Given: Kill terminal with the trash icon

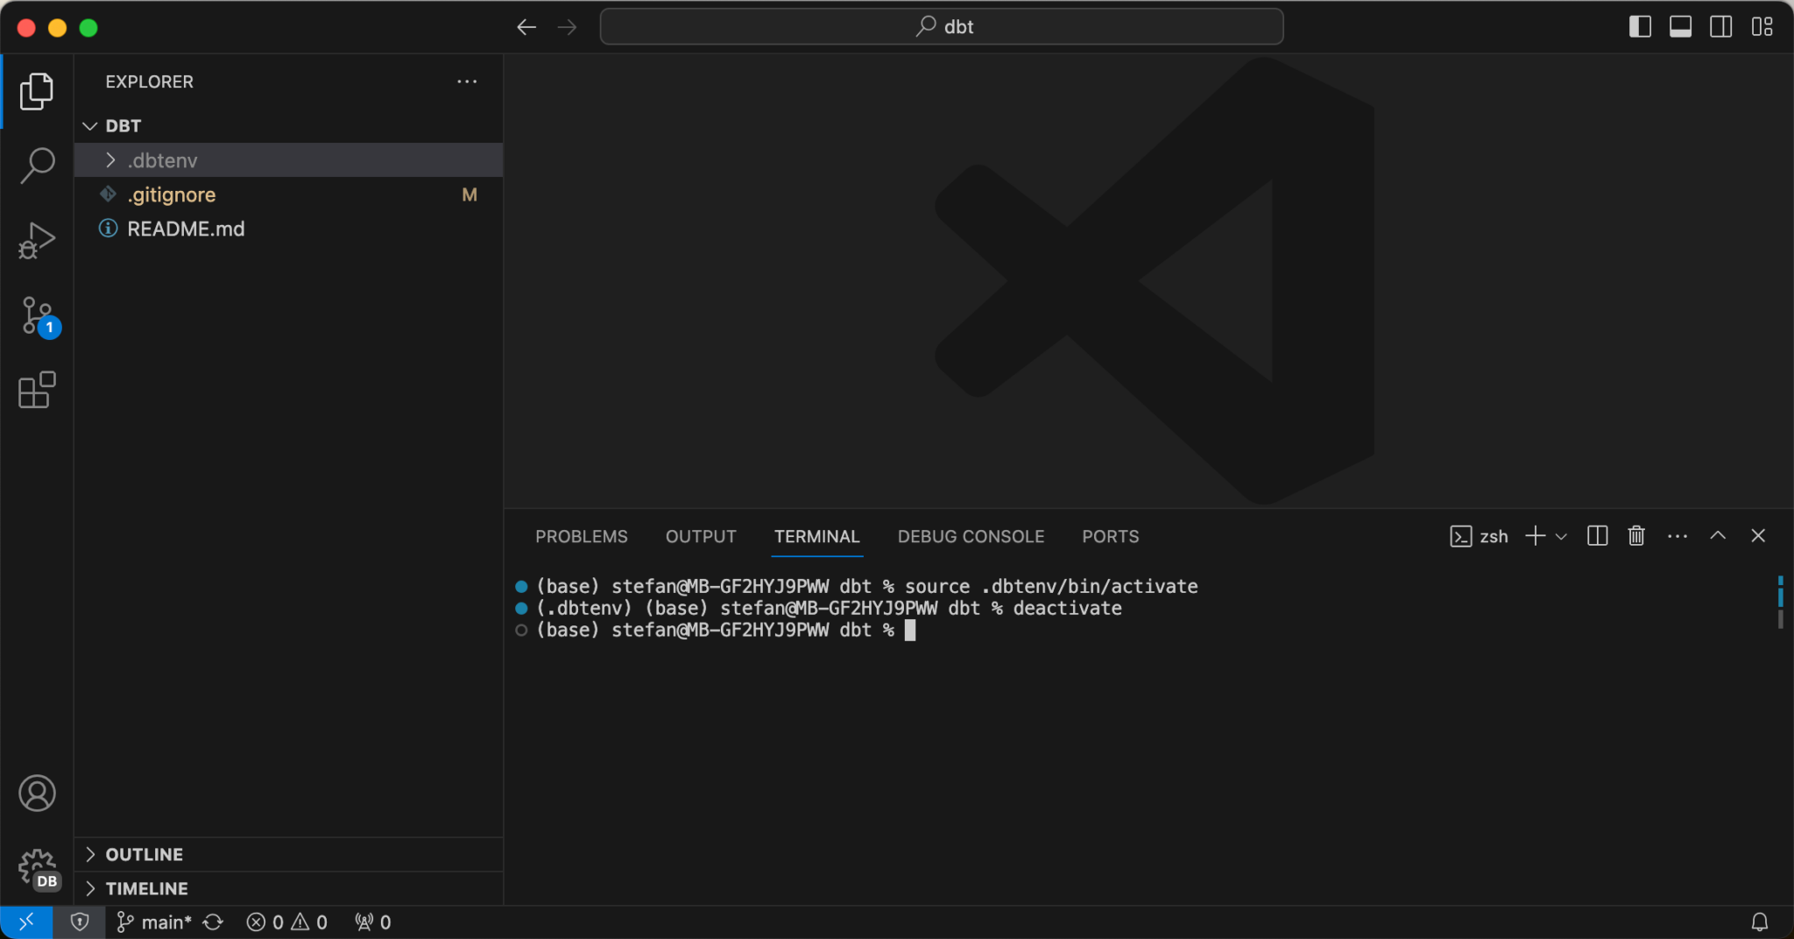Looking at the screenshot, I should coord(1635,536).
